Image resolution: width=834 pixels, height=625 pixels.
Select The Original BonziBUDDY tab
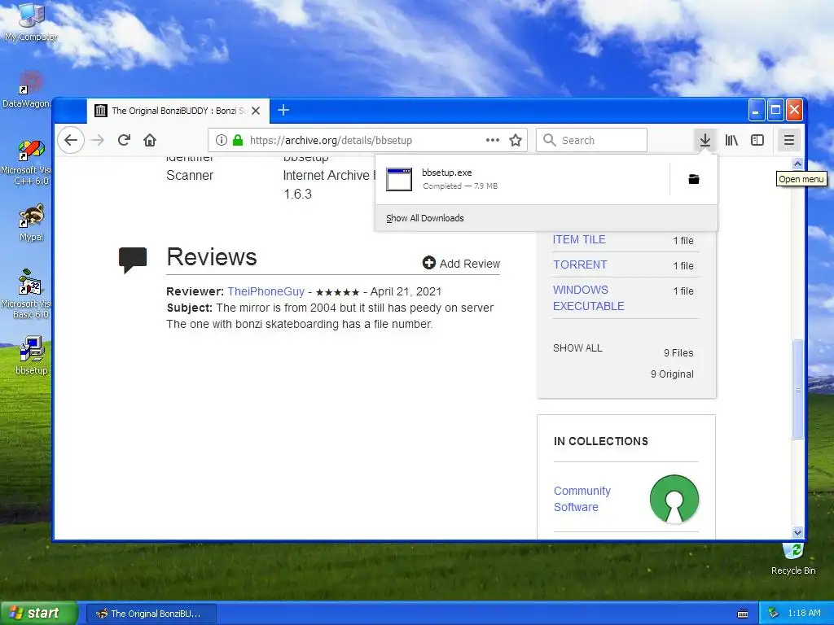(x=178, y=111)
